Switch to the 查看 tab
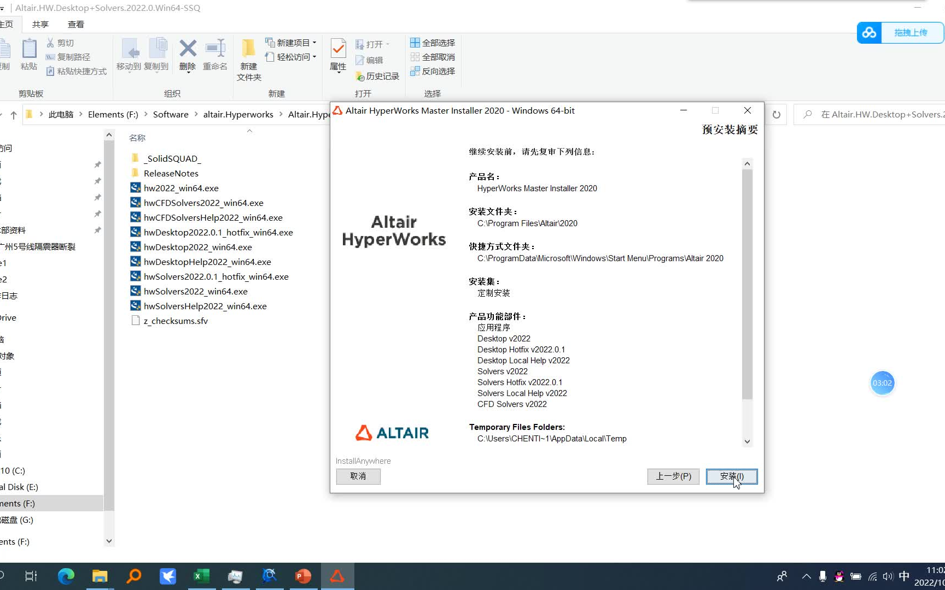The image size is (945, 590). tap(75, 23)
